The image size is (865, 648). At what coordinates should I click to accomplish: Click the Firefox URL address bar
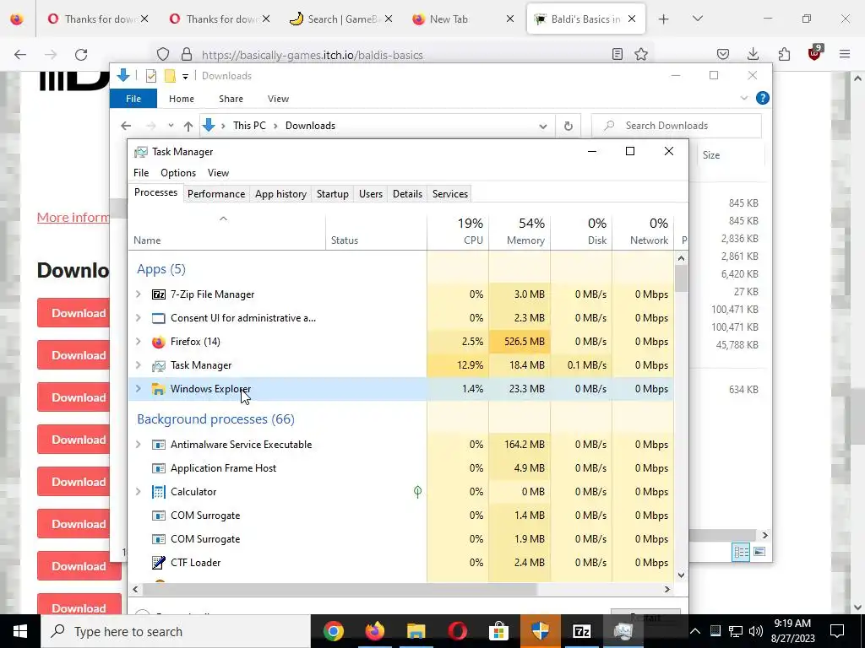(403, 55)
